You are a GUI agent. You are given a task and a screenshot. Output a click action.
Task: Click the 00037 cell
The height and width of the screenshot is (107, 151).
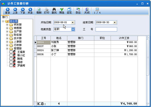pos(44,46)
